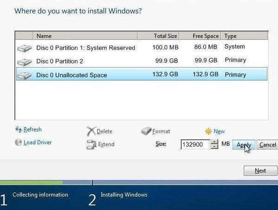Click the 86.0 MB free space cell
This screenshot has height=210, width=278.
(x=206, y=47)
